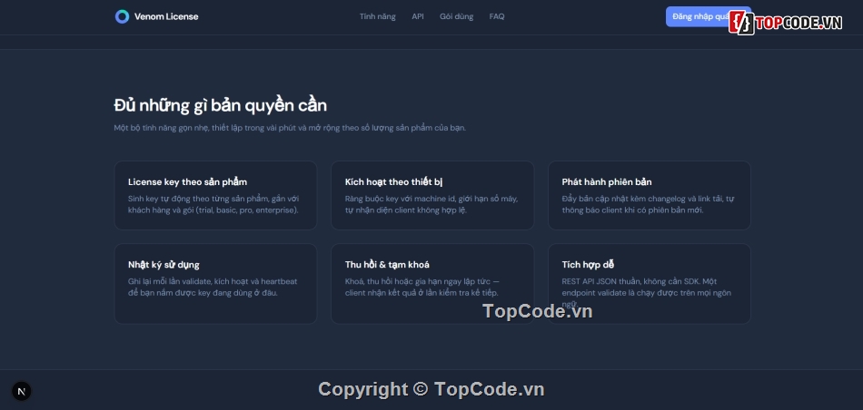Open the Next.js dev indicator badge
Screen dimensions: 863x410
(22, 391)
